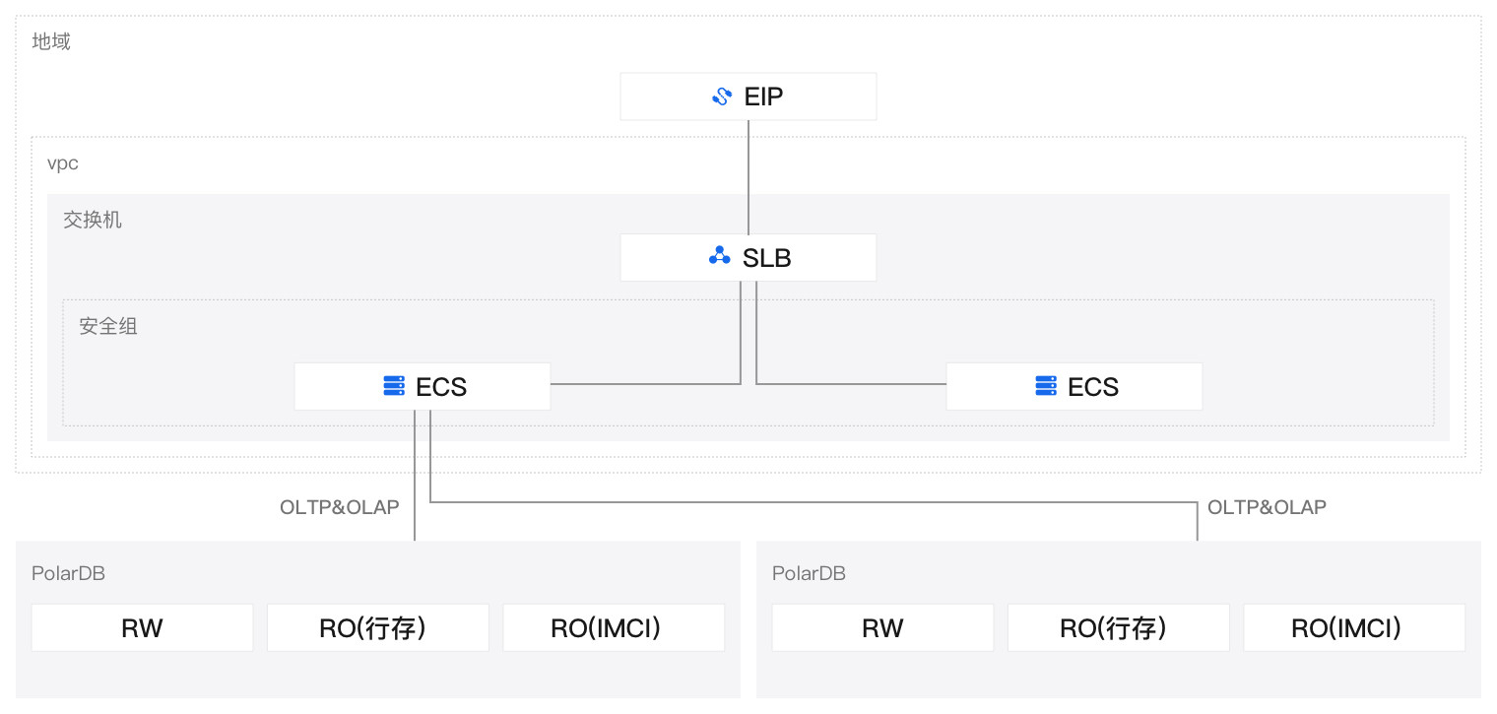Click RO(IMCI) node in right PolarDB
The image size is (1497, 714).
click(x=1354, y=628)
